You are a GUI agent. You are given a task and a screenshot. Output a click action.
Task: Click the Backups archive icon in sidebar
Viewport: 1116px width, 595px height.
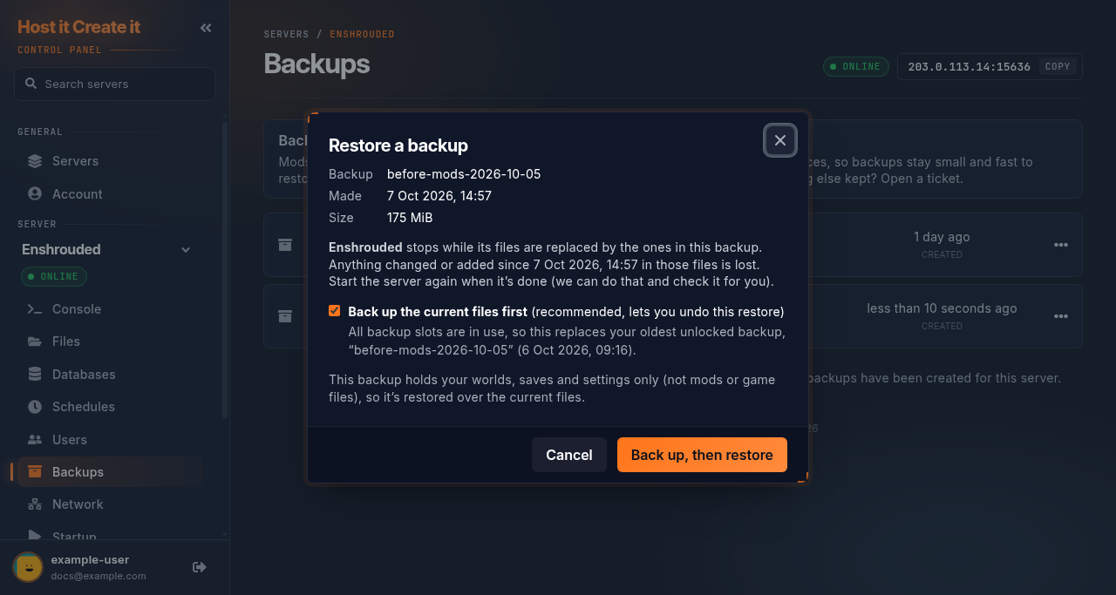coord(35,471)
